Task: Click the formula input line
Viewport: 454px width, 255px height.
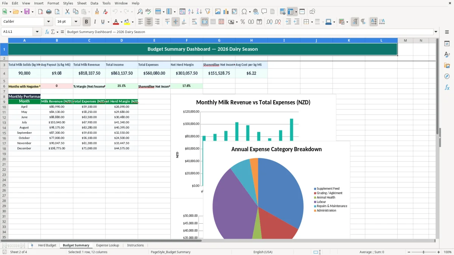Action: coord(249,32)
